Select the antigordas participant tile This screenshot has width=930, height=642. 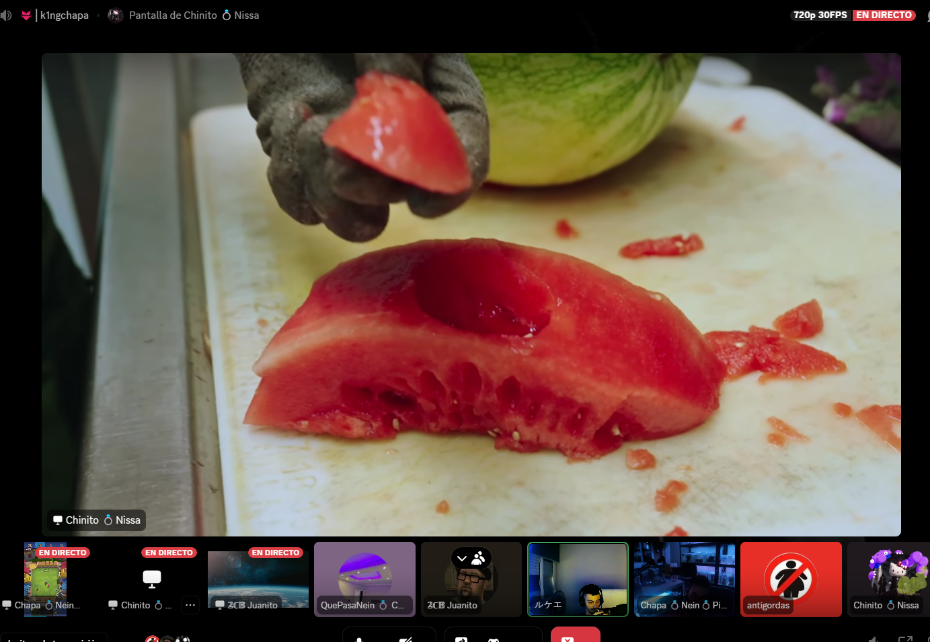click(791, 579)
